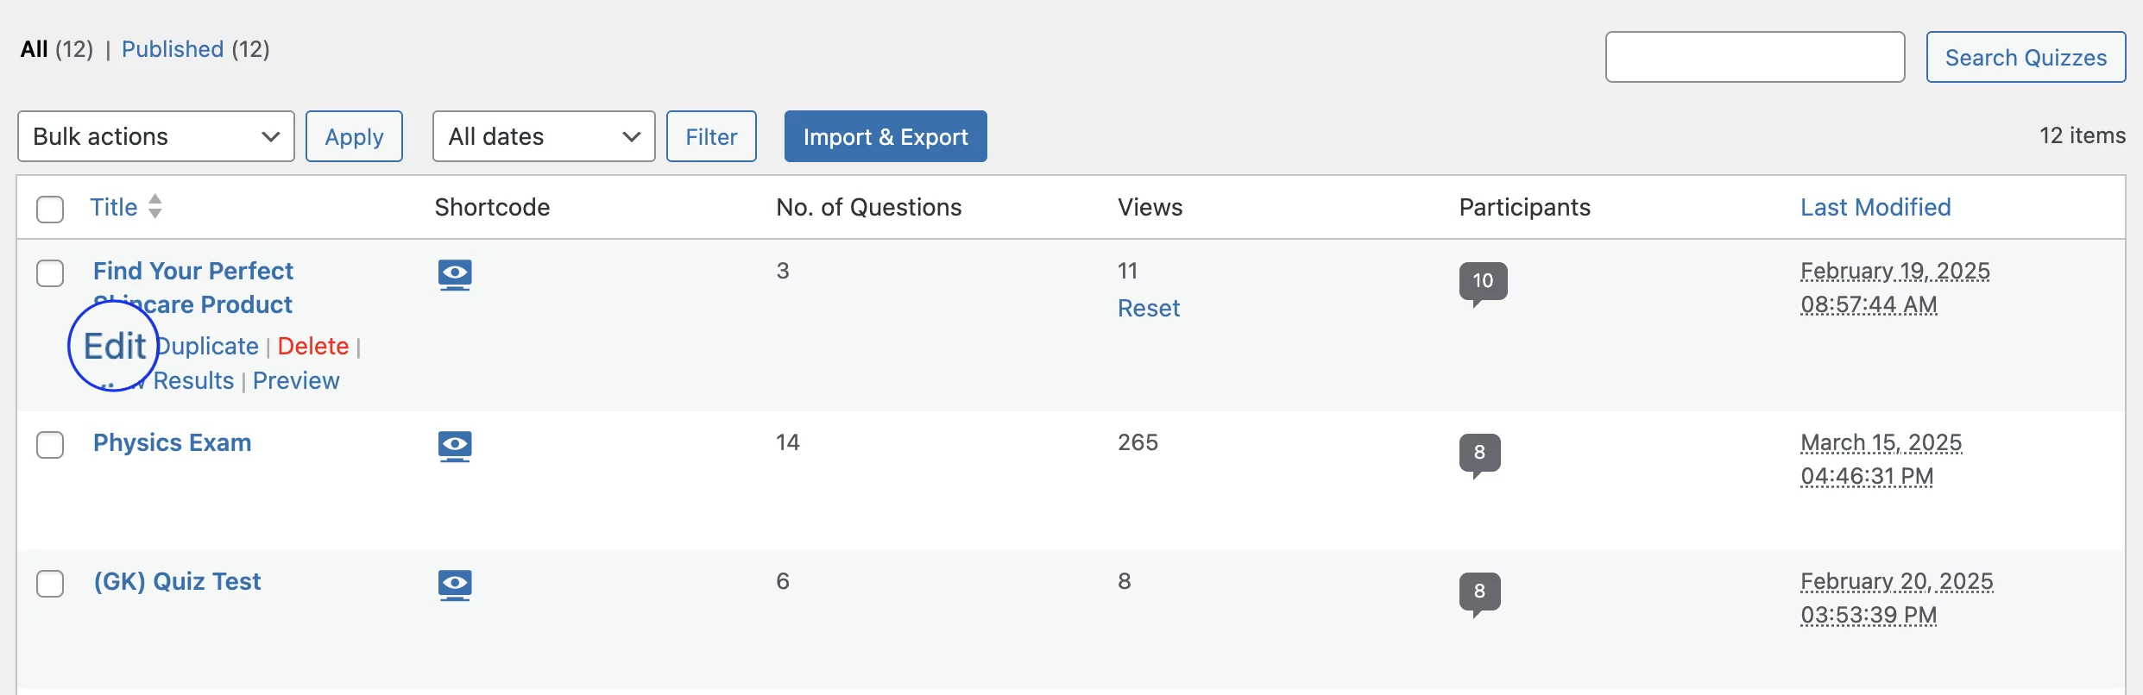Open (GK) Quiz Test participants bubble
The height and width of the screenshot is (695, 2143).
(x=1479, y=593)
